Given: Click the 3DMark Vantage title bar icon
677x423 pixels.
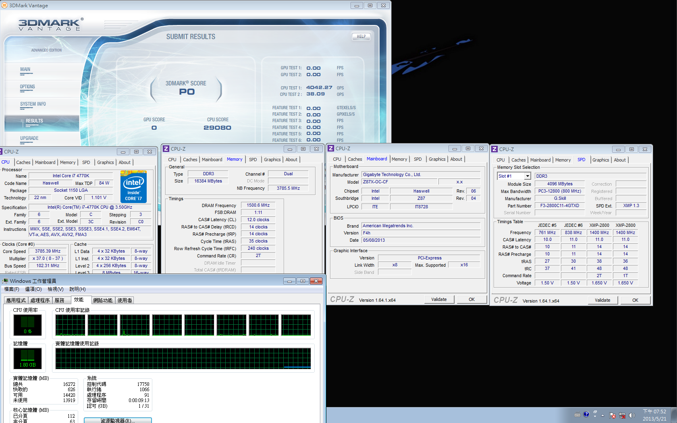Looking at the screenshot, I should (x=4, y=5).
